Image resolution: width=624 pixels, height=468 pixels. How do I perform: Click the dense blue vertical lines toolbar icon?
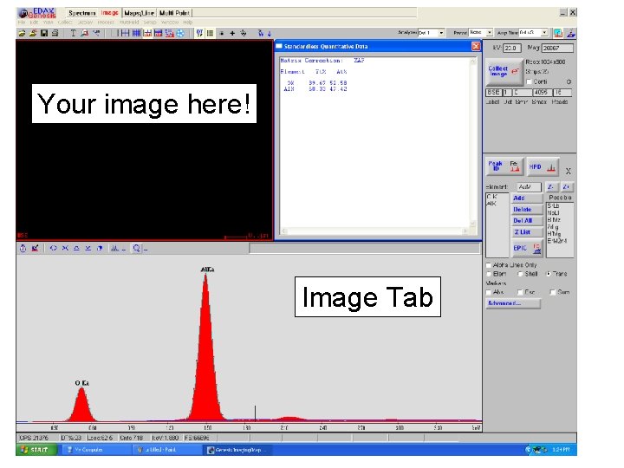[136, 34]
